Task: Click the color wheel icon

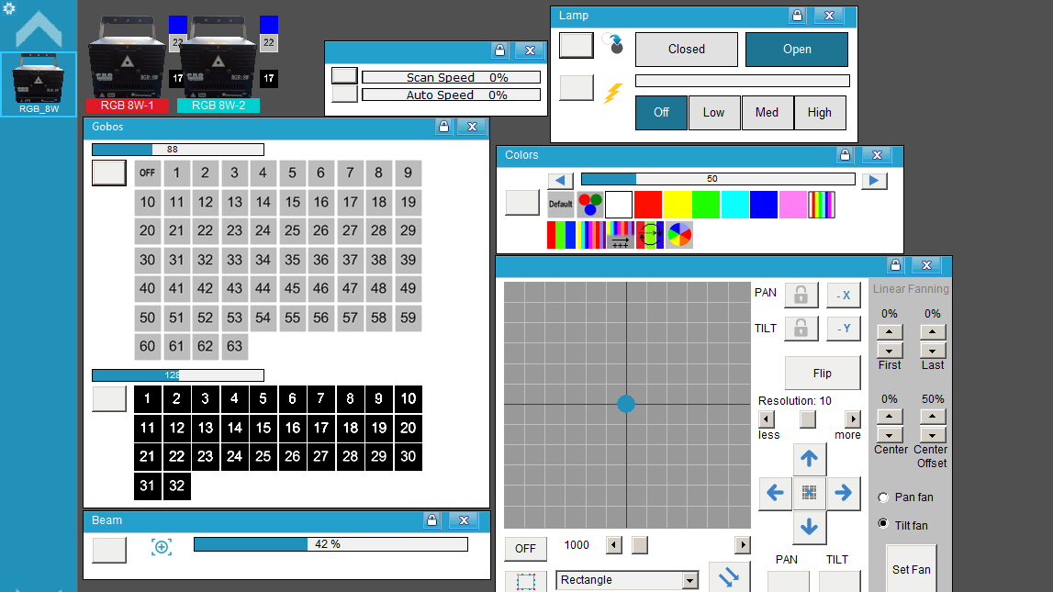Action: (679, 235)
